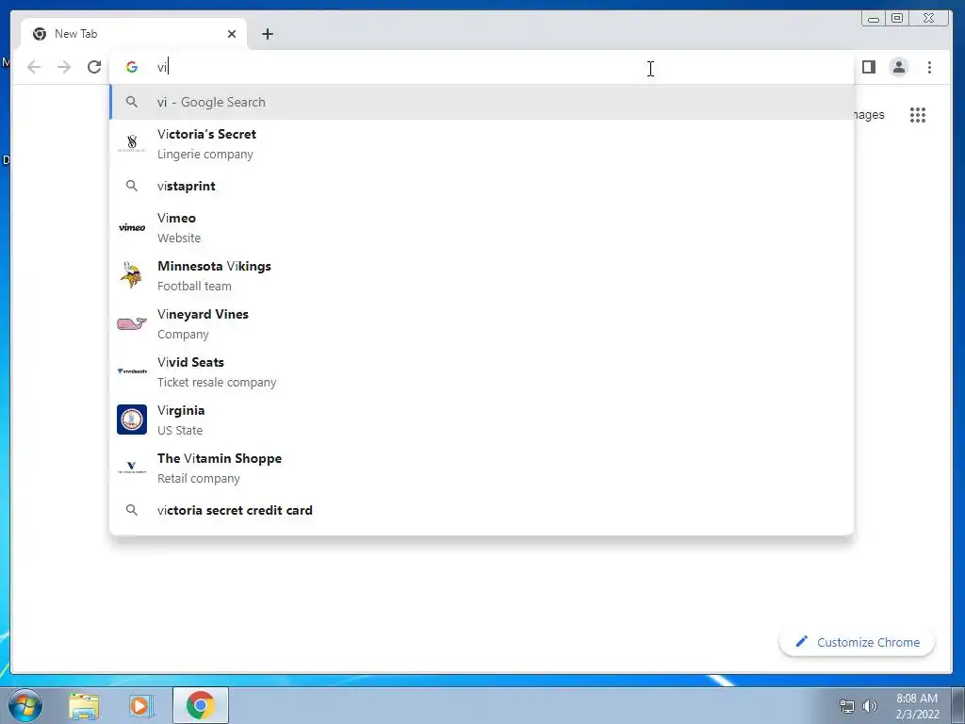This screenshot has height=724, width=965.
Task: Open Windows Explorer from the taskbar
Action: tap(84, 706)
